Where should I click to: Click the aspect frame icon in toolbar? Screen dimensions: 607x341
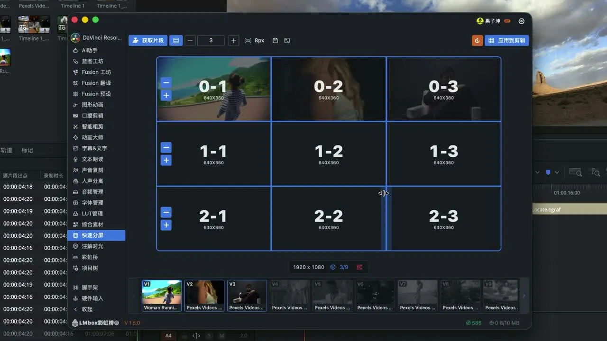click(x=287, y=41)
